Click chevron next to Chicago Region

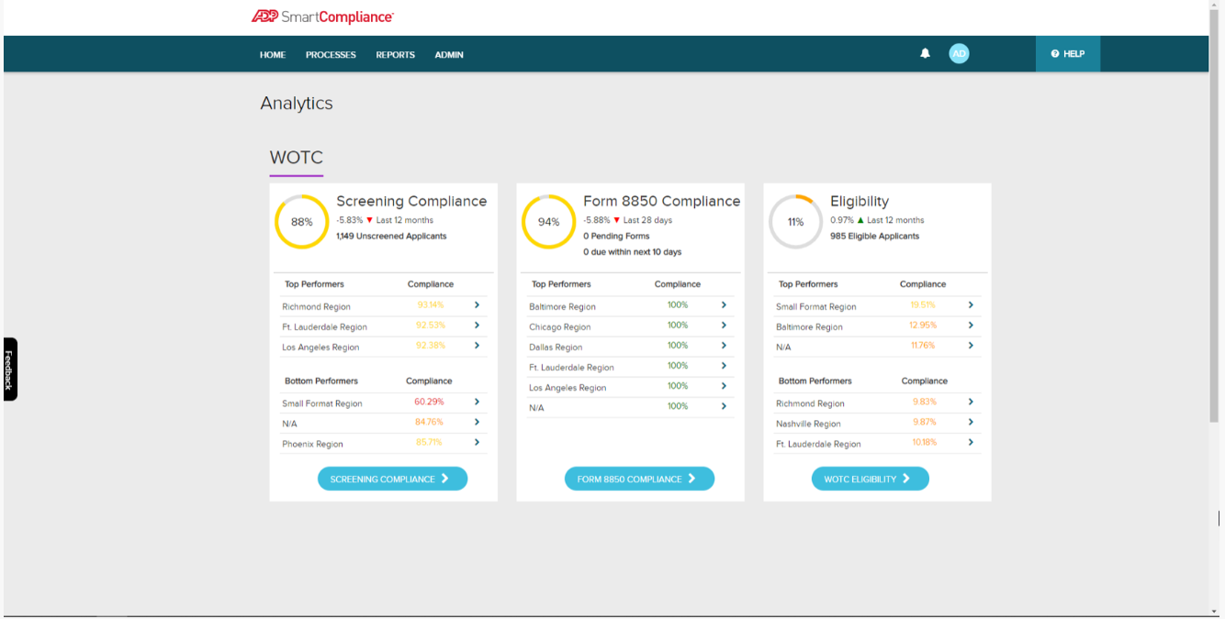click(724, 326)
